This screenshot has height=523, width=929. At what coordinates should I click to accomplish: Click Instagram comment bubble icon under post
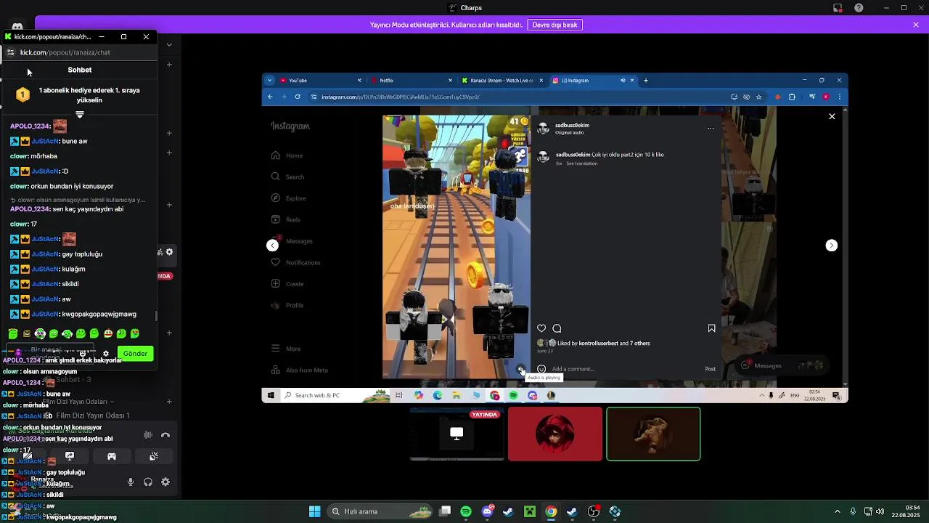(x=557, y=328)
